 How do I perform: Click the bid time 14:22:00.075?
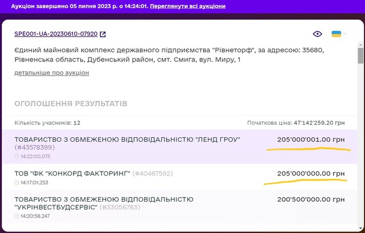pos(35,157)
